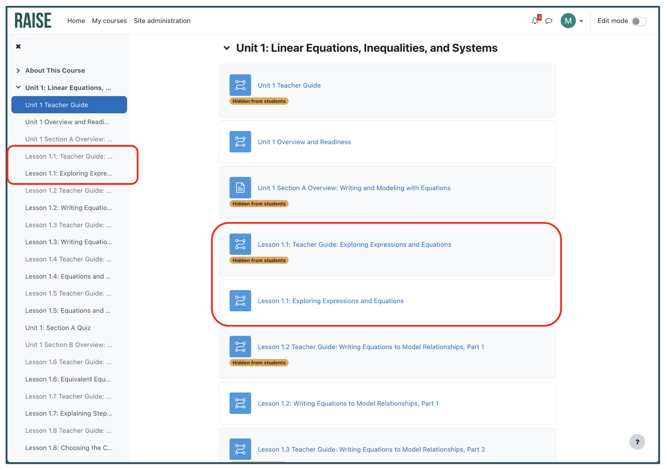
Task: Open Lesson 1.1: Exploring Expressions and Equations link
Action: pos(330,301)
